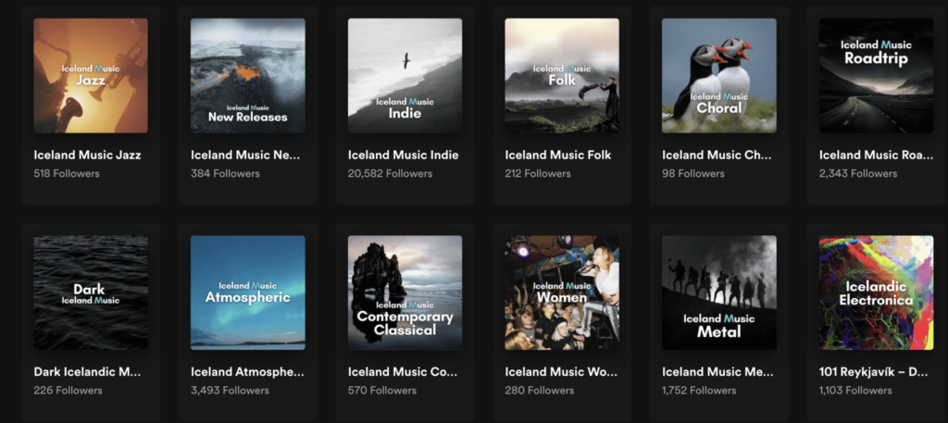Select the '570 Followers' text

pyautogui.click(x=382, y=391)
